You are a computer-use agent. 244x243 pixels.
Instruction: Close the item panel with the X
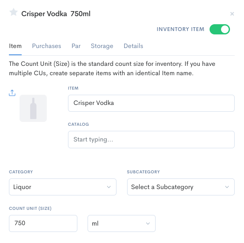click(232, 14)
